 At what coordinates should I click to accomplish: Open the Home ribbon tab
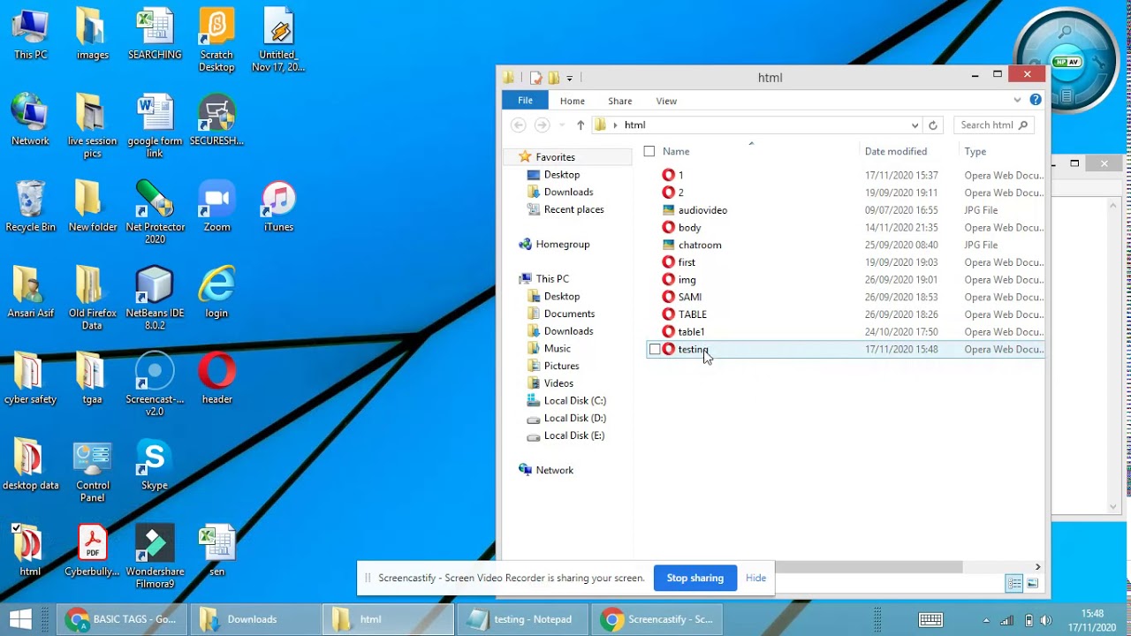pyautogui.click(x=572, y=101)
